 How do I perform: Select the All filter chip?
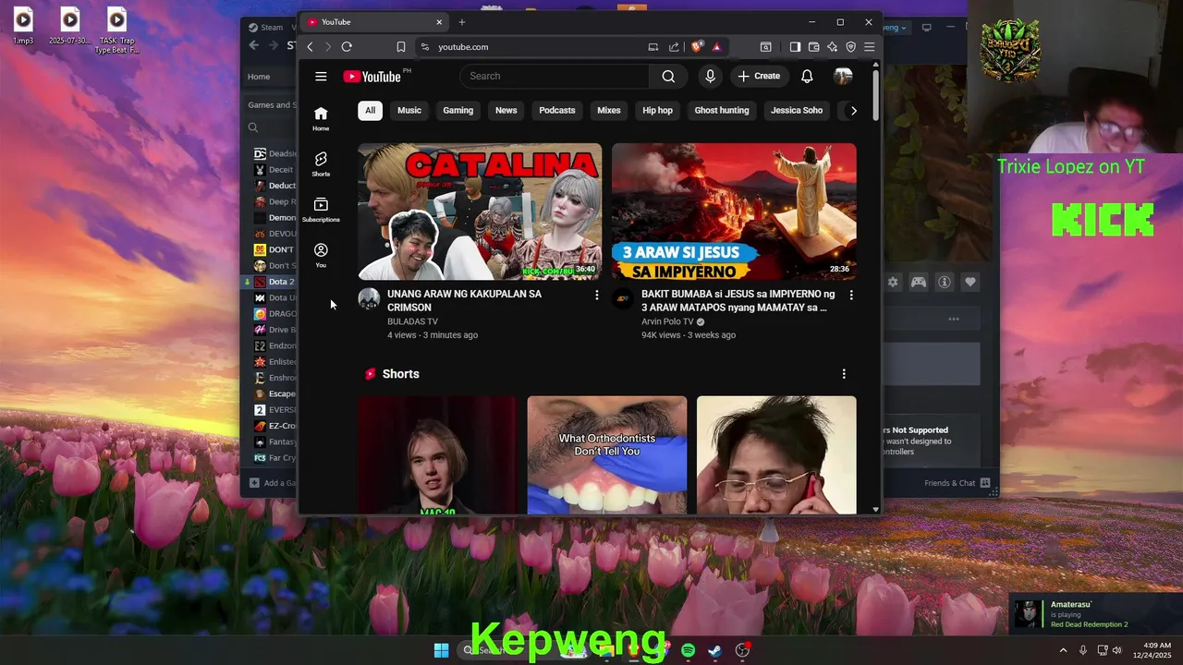point(370,111)
